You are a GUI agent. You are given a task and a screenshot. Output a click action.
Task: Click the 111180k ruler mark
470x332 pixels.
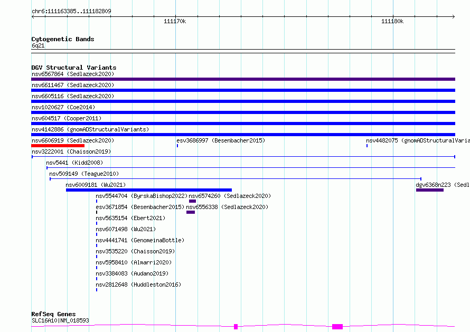(x=392, y=21)
